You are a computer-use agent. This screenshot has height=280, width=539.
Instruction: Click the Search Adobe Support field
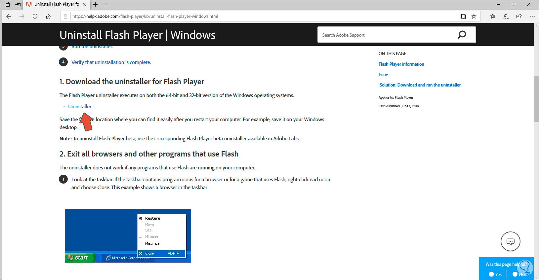point(383,35)
